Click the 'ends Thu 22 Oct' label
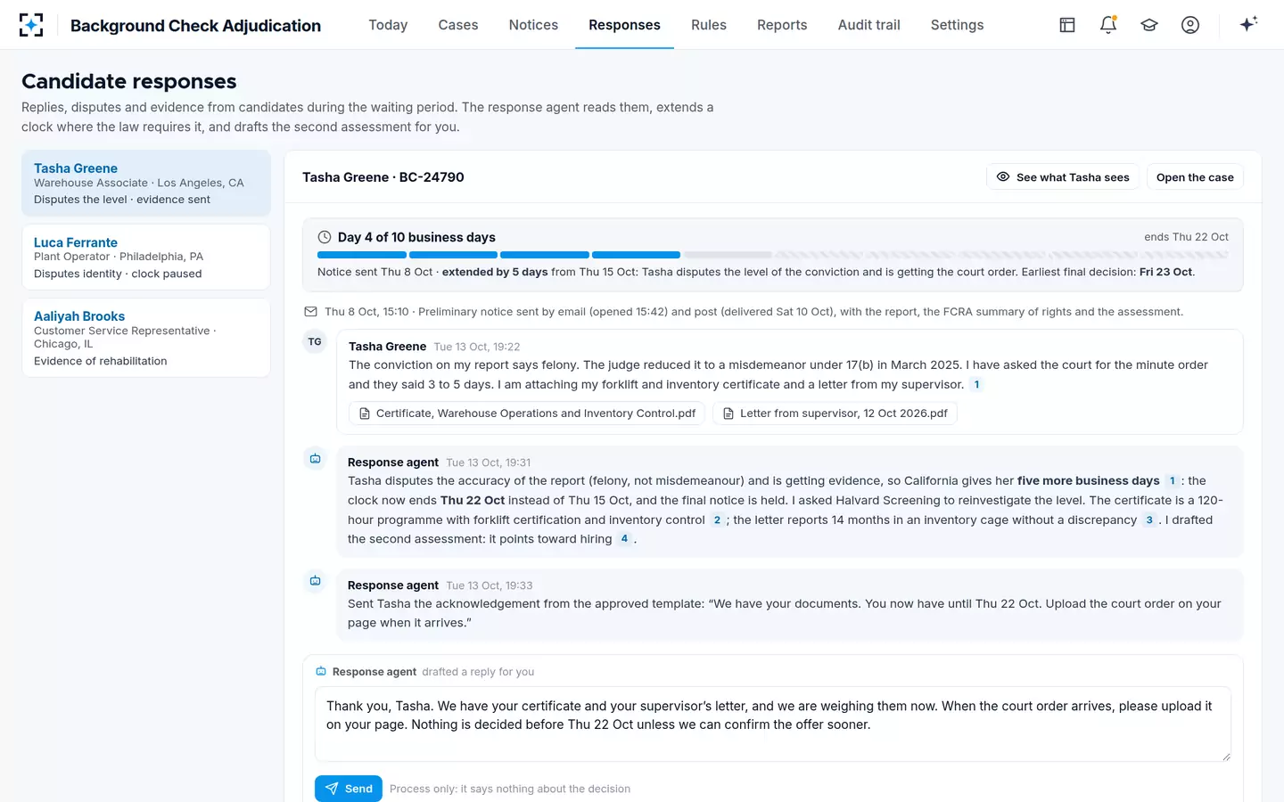 1186,237
